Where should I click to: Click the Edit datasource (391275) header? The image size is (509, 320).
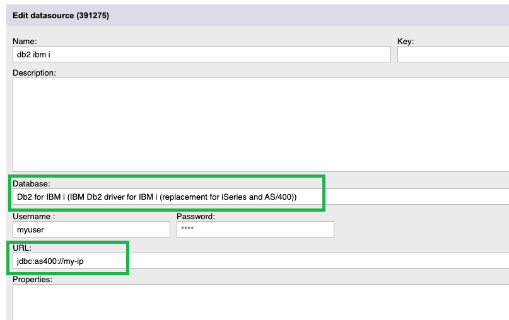point(61,16)
